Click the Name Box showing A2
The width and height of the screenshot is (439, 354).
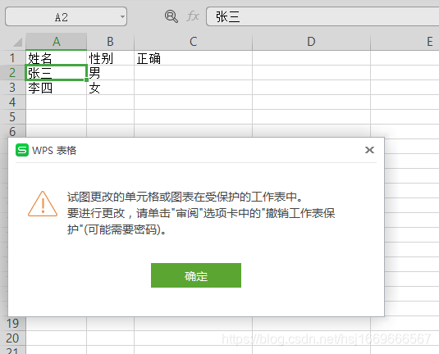click(x=66, y=16)
